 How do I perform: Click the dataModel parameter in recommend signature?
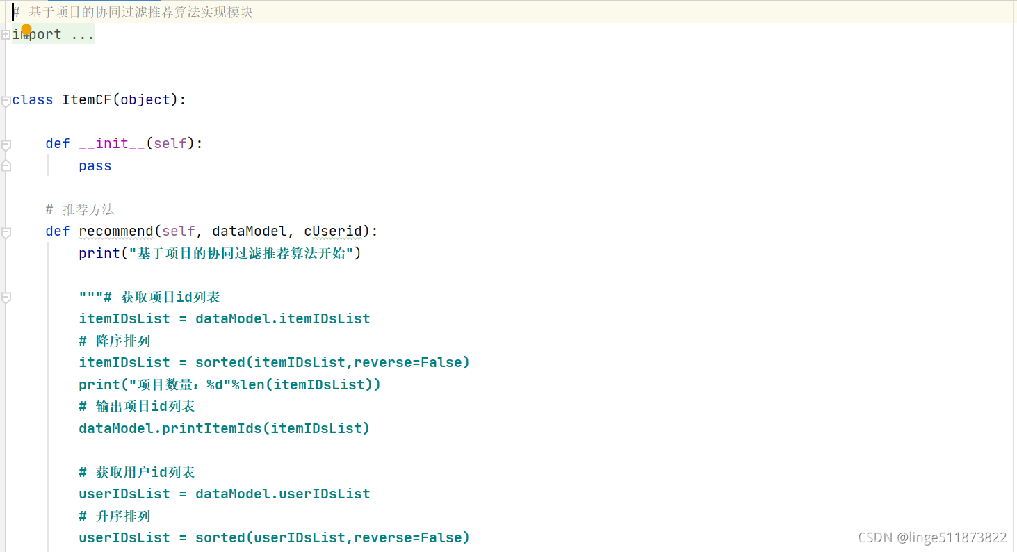click(x=250, y=231)
